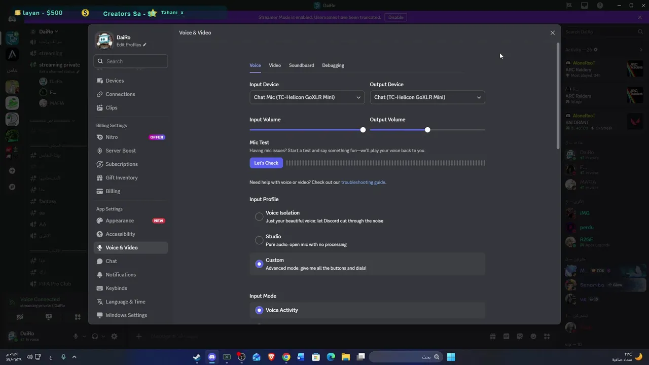Adjust the Input Volume slider handle
649x365 pixels.
[363, 130]
